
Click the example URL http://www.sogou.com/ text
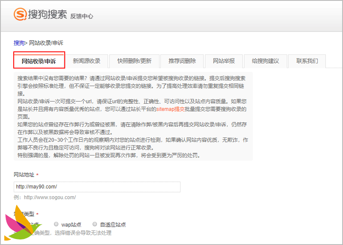(50, 197)
